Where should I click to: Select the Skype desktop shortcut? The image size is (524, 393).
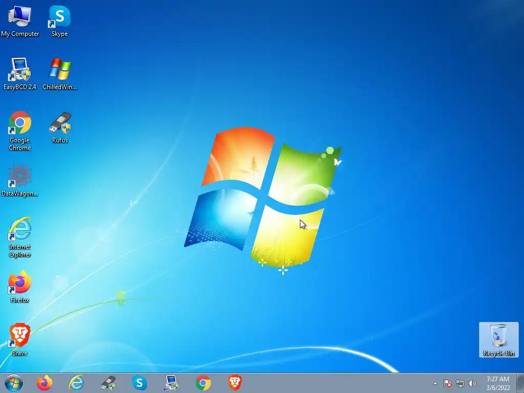[x=59, y=20]
